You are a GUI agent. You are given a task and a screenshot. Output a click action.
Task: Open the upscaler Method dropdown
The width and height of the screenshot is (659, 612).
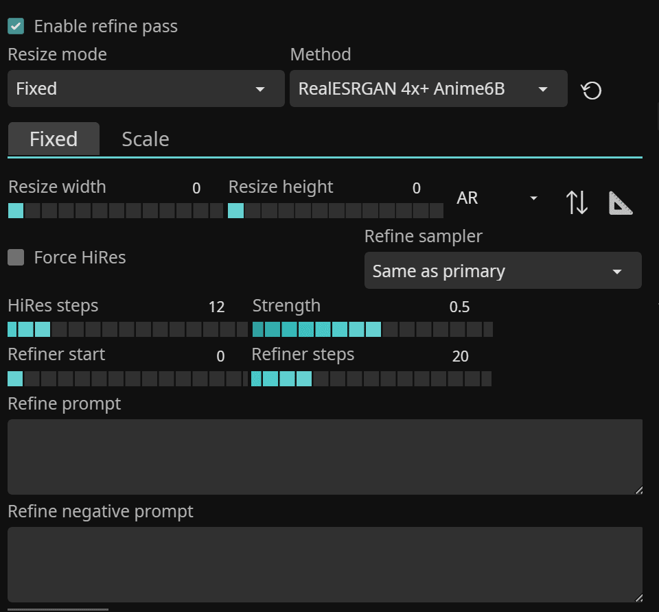428,89
